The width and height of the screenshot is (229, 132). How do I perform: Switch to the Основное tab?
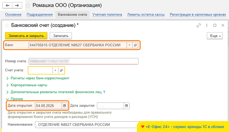click(x=13, y=15)
